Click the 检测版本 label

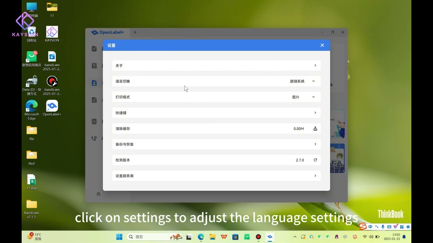point(123,160)
